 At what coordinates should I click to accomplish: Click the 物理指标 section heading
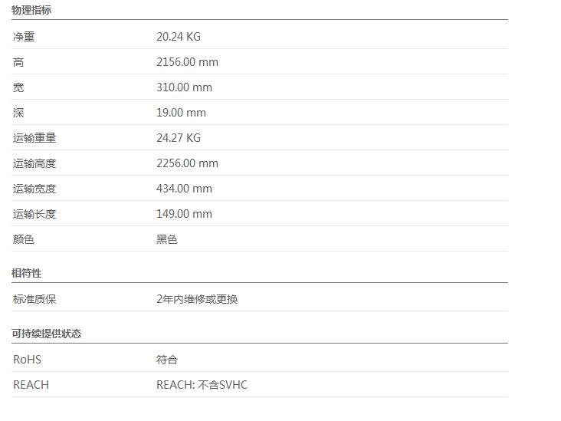[x=31, y=11]
